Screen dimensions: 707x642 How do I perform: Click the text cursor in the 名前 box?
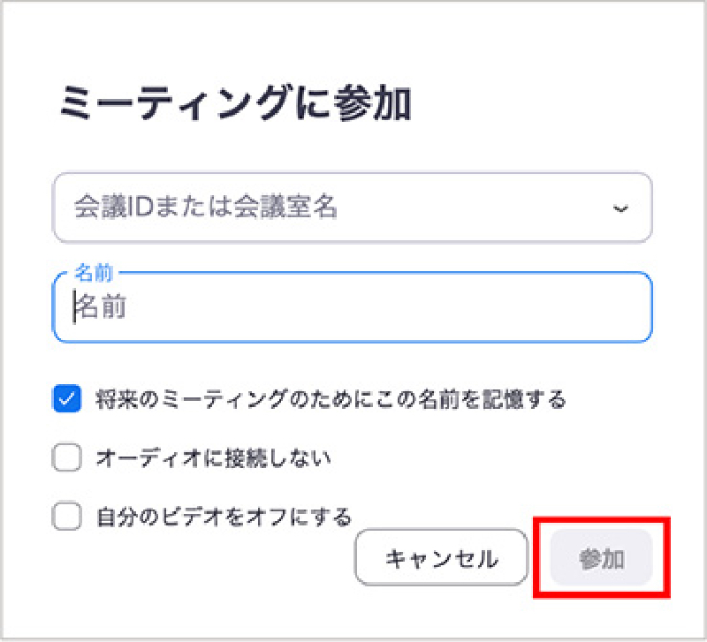[74, 306]
